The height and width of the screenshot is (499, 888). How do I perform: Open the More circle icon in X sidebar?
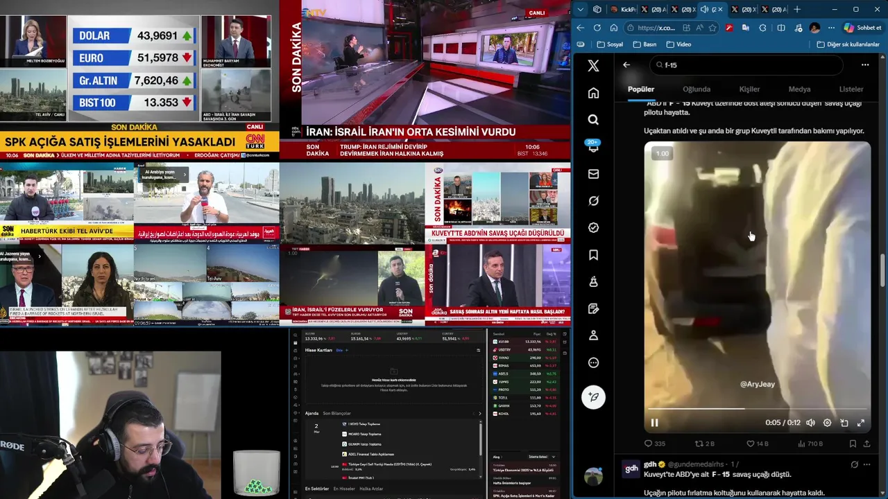593,362
